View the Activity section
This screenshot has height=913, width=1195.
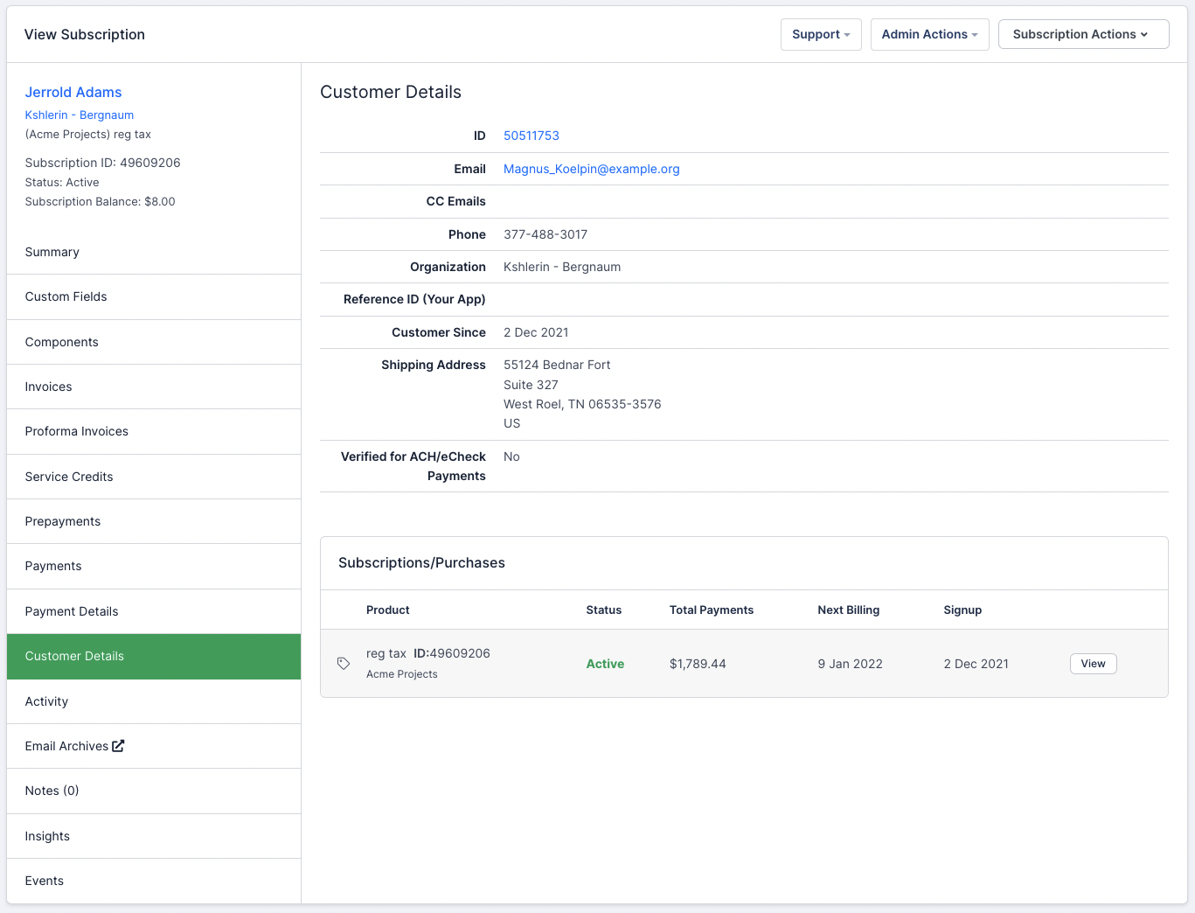pyautogui.click(x=47, y=701)
